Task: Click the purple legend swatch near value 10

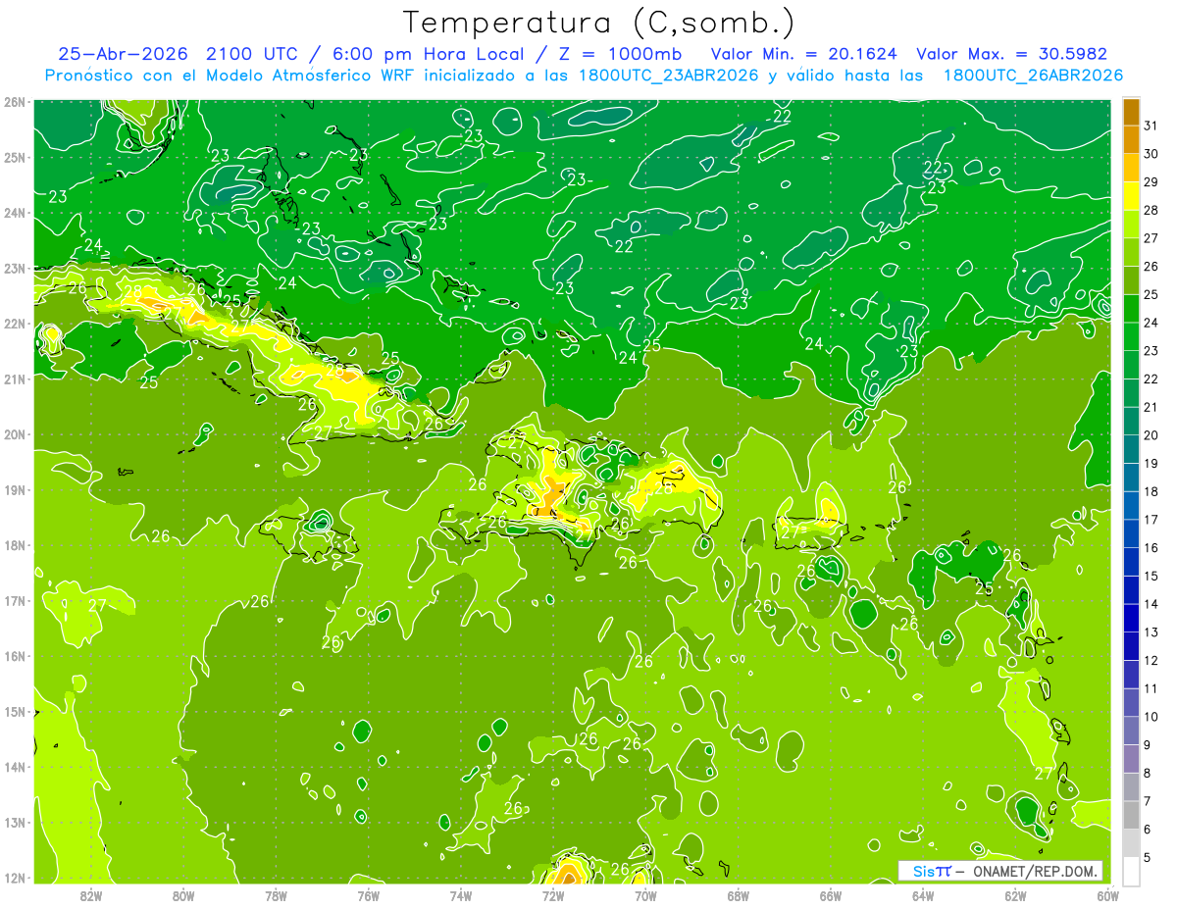Action: click(x=1131, y=731)
